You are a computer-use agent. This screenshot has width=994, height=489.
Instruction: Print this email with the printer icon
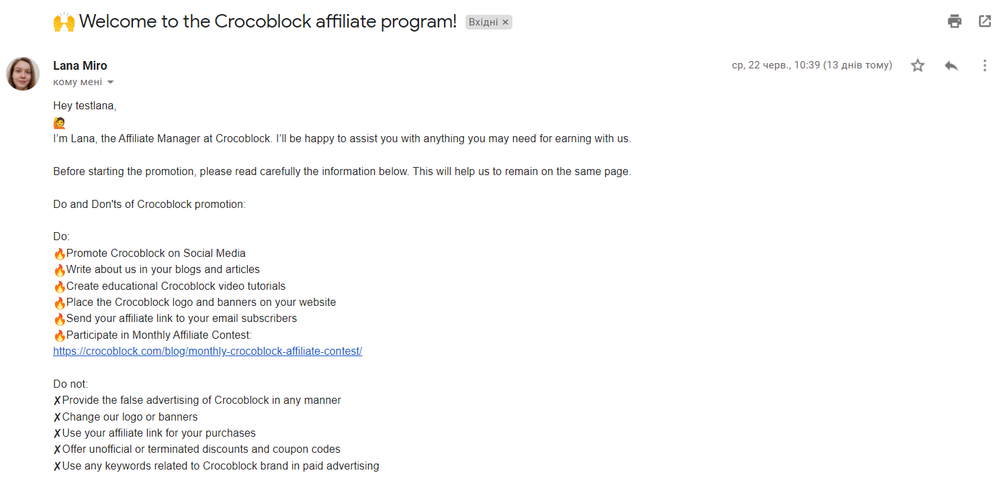954,21
